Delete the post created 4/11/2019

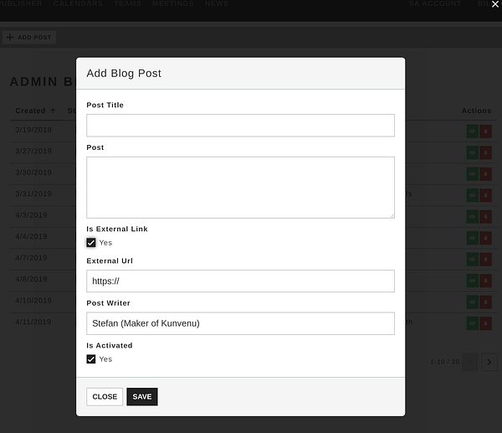point(486,323)
